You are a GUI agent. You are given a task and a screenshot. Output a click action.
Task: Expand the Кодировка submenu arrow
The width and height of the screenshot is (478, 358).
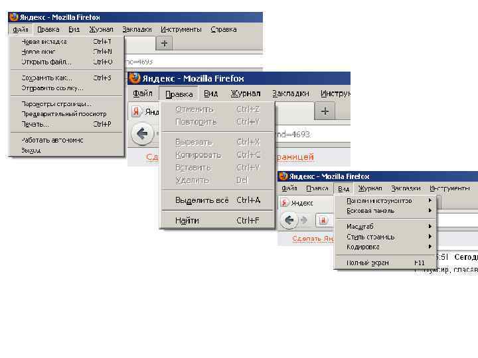coord(430,247)
